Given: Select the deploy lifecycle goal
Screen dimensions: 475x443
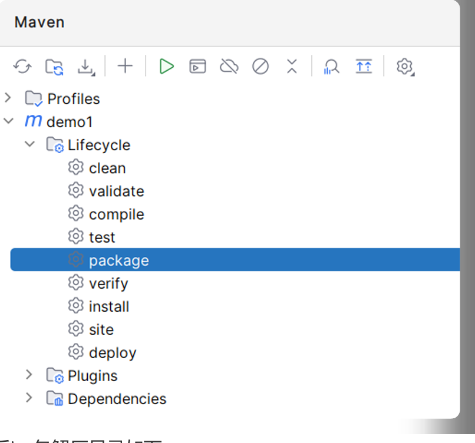Looking at the screenshot, I should coord(113,353).
